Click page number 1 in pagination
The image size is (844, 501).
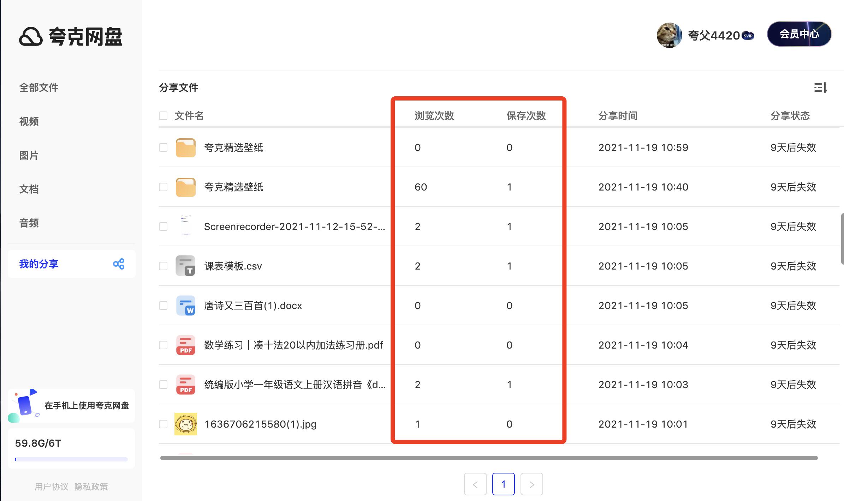pos(504,484)
